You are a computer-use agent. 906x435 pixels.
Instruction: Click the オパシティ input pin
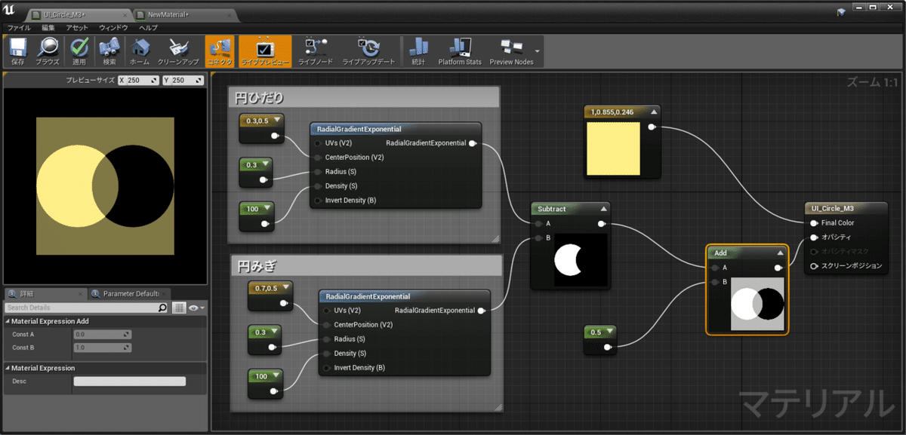814,237
